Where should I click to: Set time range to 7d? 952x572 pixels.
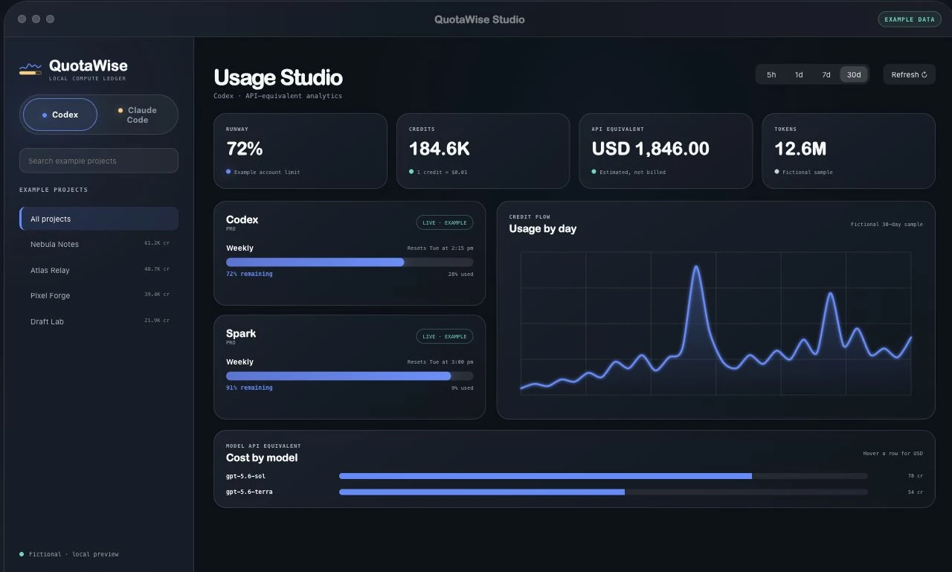tap(826, 74)
